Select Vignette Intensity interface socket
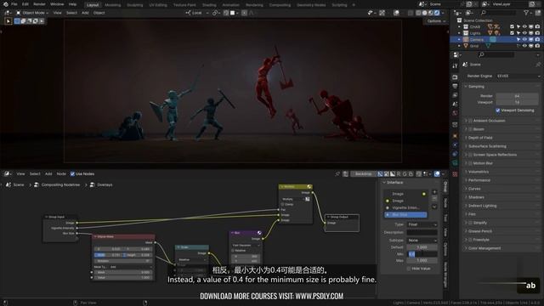This screenshot has height=306, width=544. (x=405, y=207)
